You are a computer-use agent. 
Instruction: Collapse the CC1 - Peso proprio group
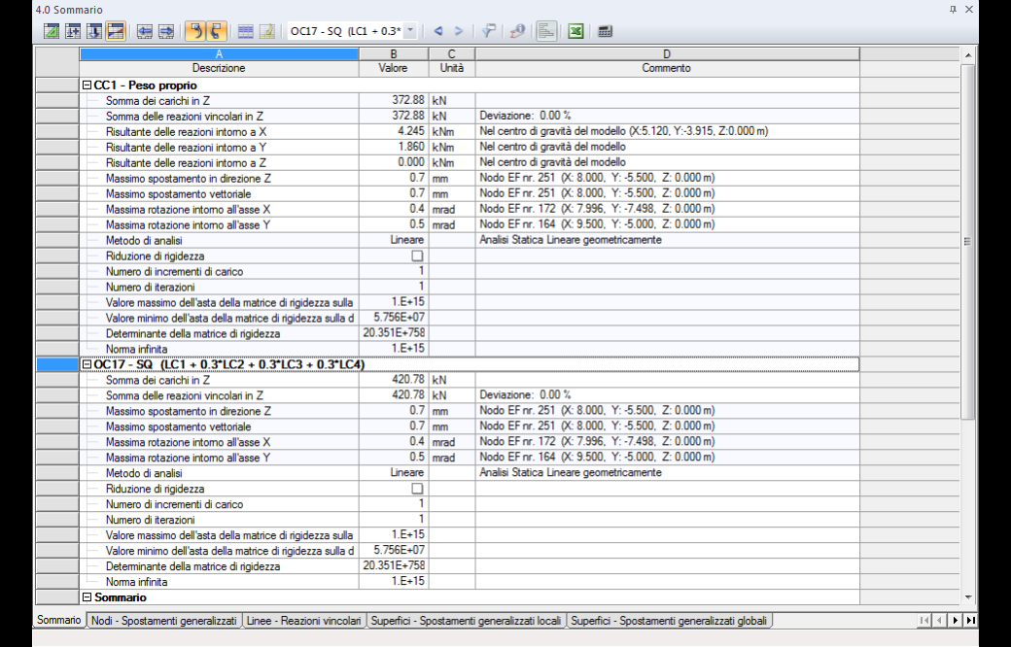tap(87, 85)
